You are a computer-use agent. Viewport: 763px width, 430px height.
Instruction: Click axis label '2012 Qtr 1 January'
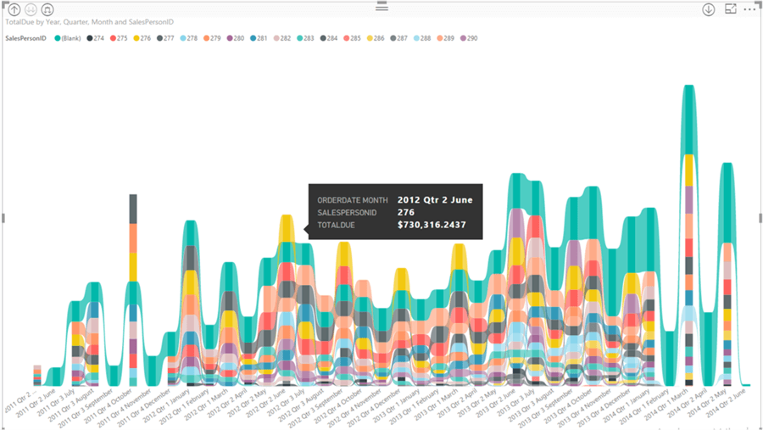coord(168,405)
